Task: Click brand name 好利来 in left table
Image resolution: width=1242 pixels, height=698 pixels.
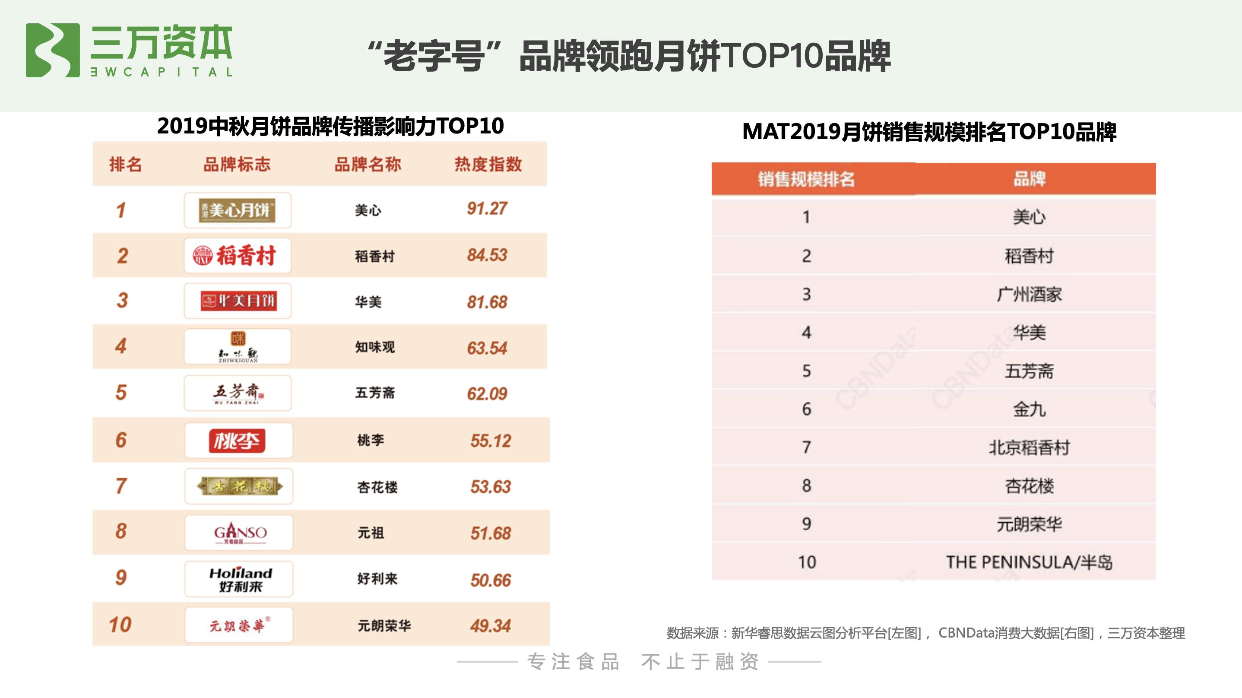Action: pos(377,578)
